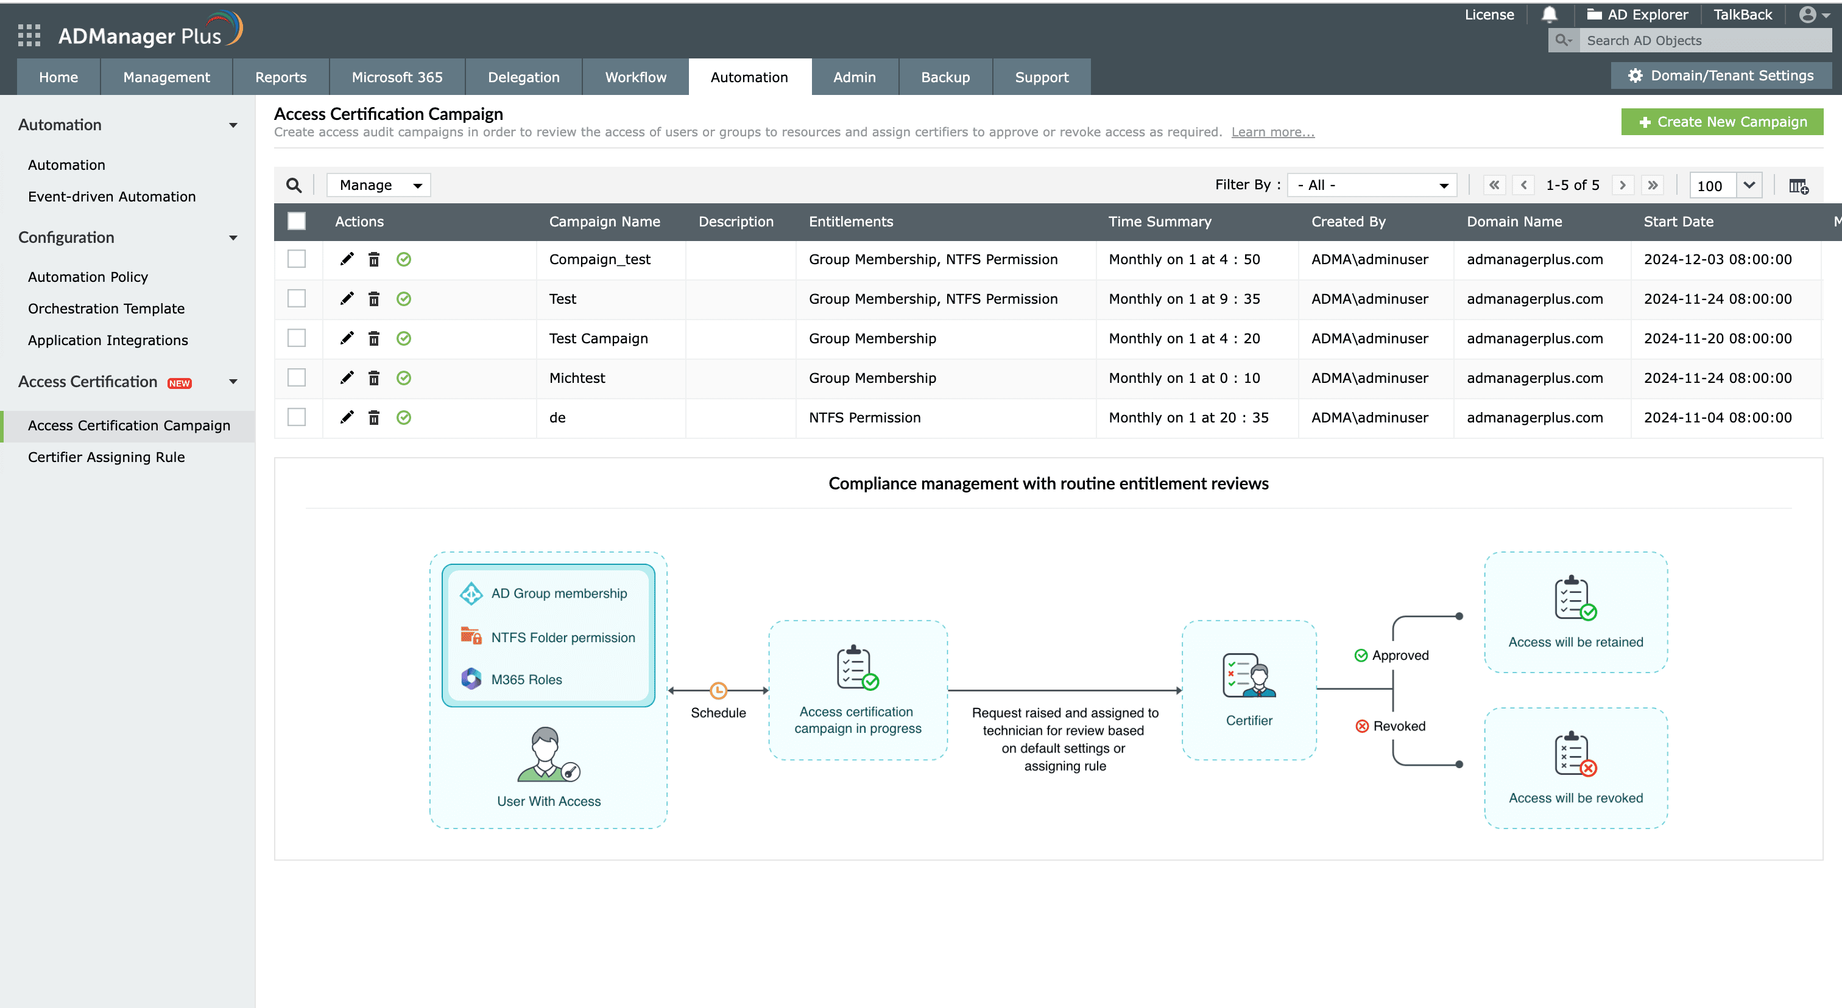Viewport: 1842px width, 1008px height.
Task: Check the box for the de campaign
Action: [x=297, y=417]
